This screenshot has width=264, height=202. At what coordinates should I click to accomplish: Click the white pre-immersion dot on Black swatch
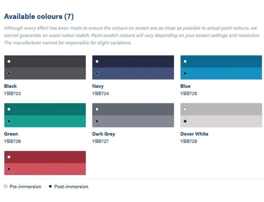click(x=9, y=61)
